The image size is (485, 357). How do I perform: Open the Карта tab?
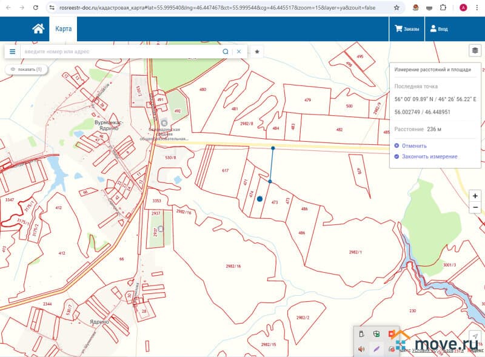click(x=63, y=29)
